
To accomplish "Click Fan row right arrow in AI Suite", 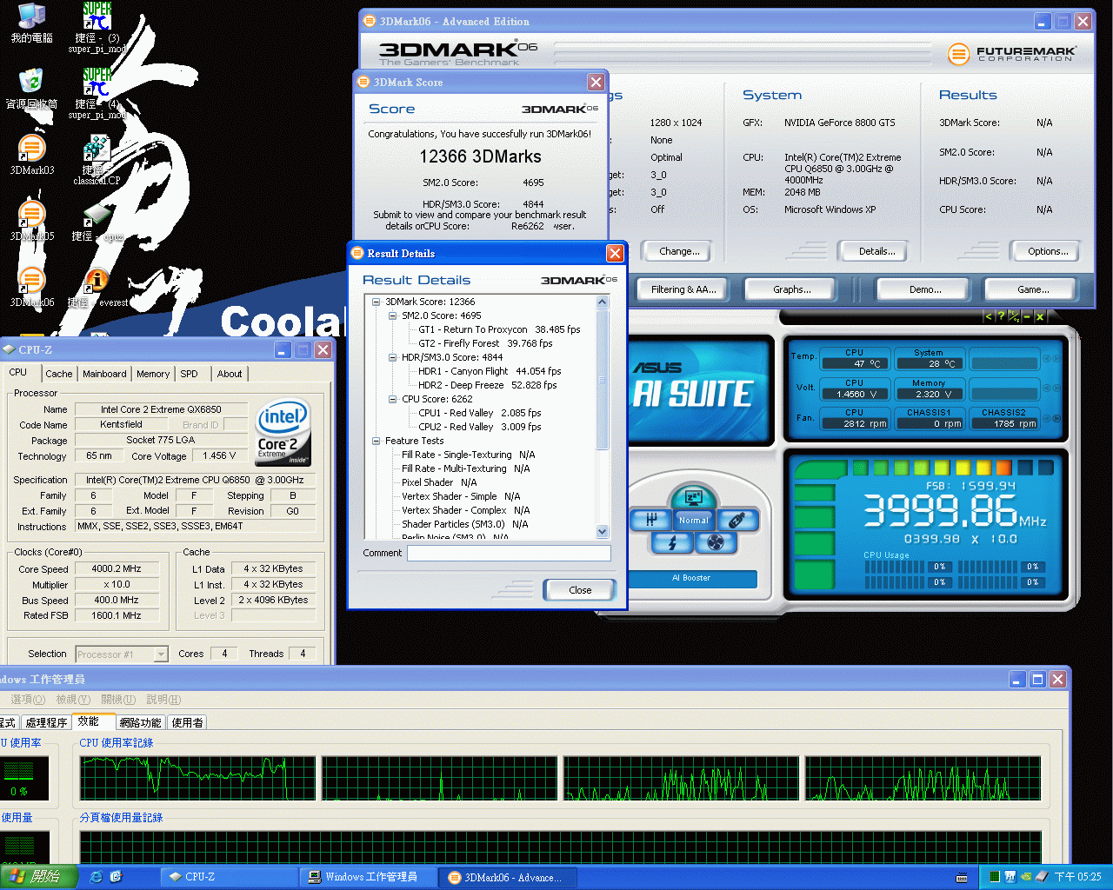I will click(1056, 418).
